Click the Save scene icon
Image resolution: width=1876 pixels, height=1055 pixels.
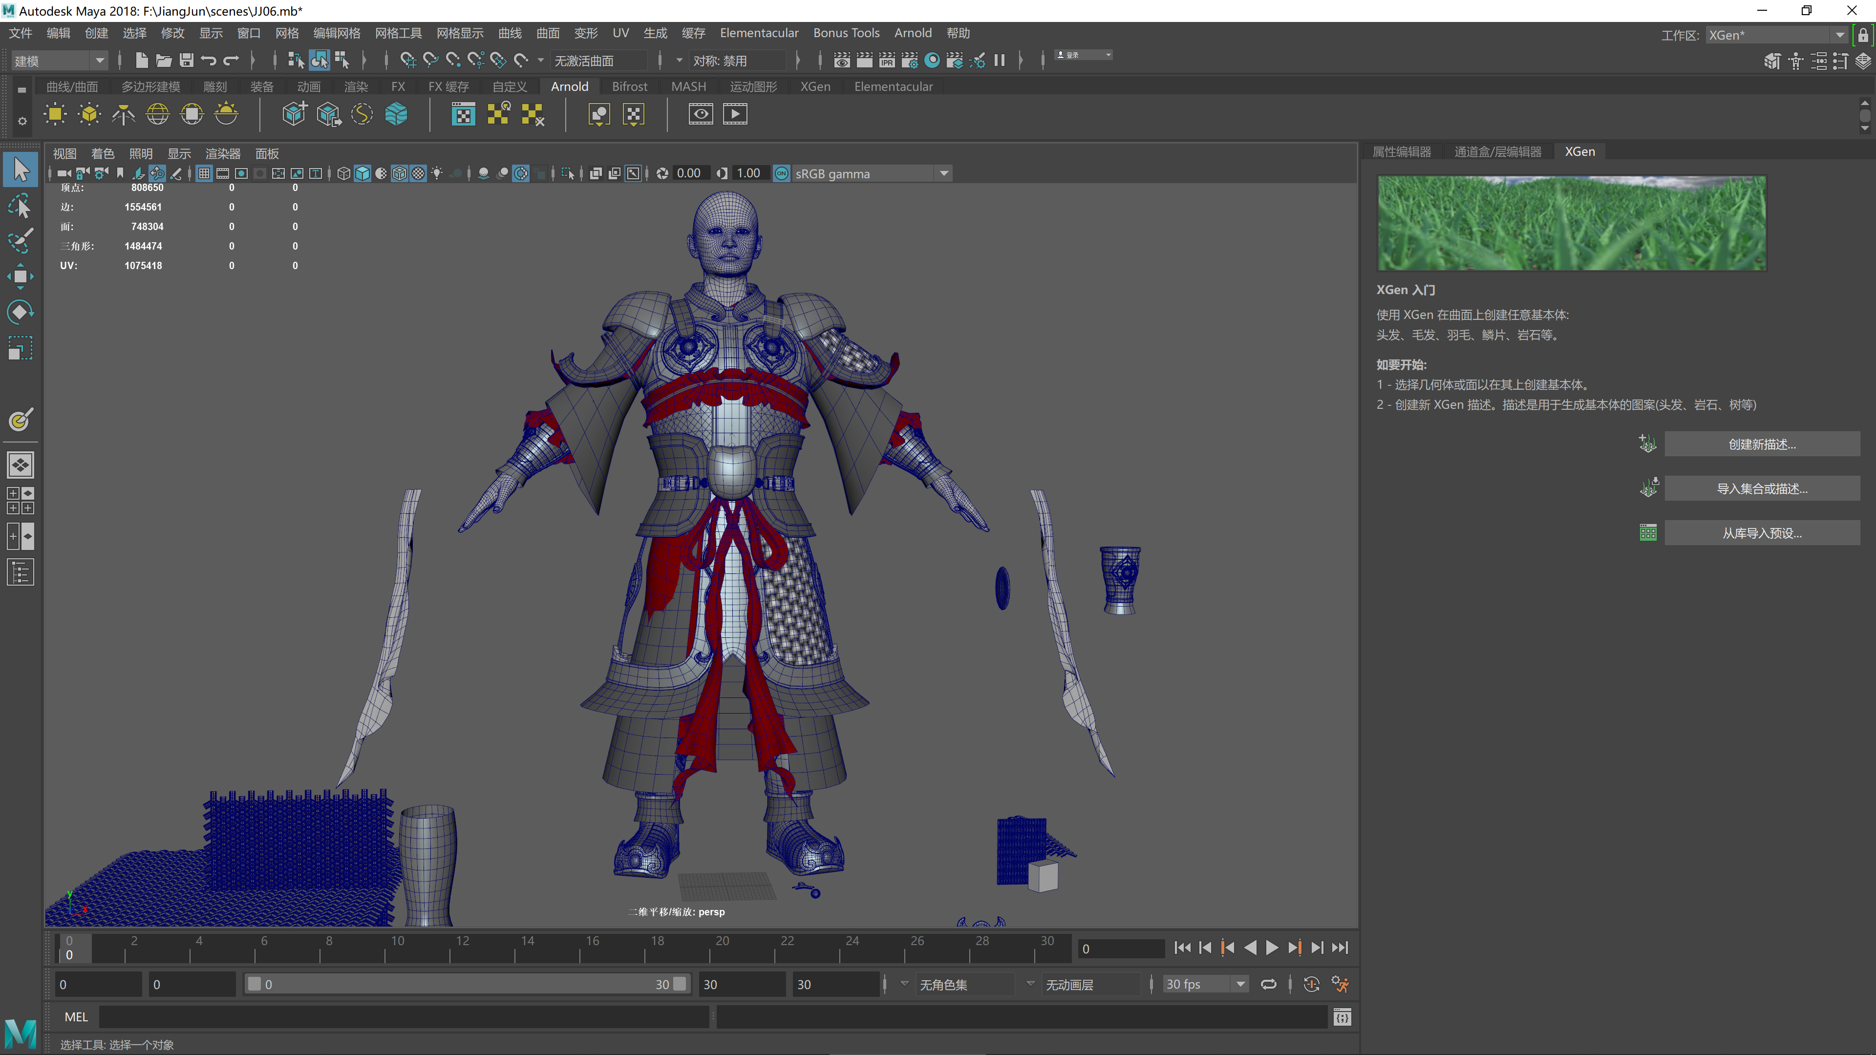187,61
